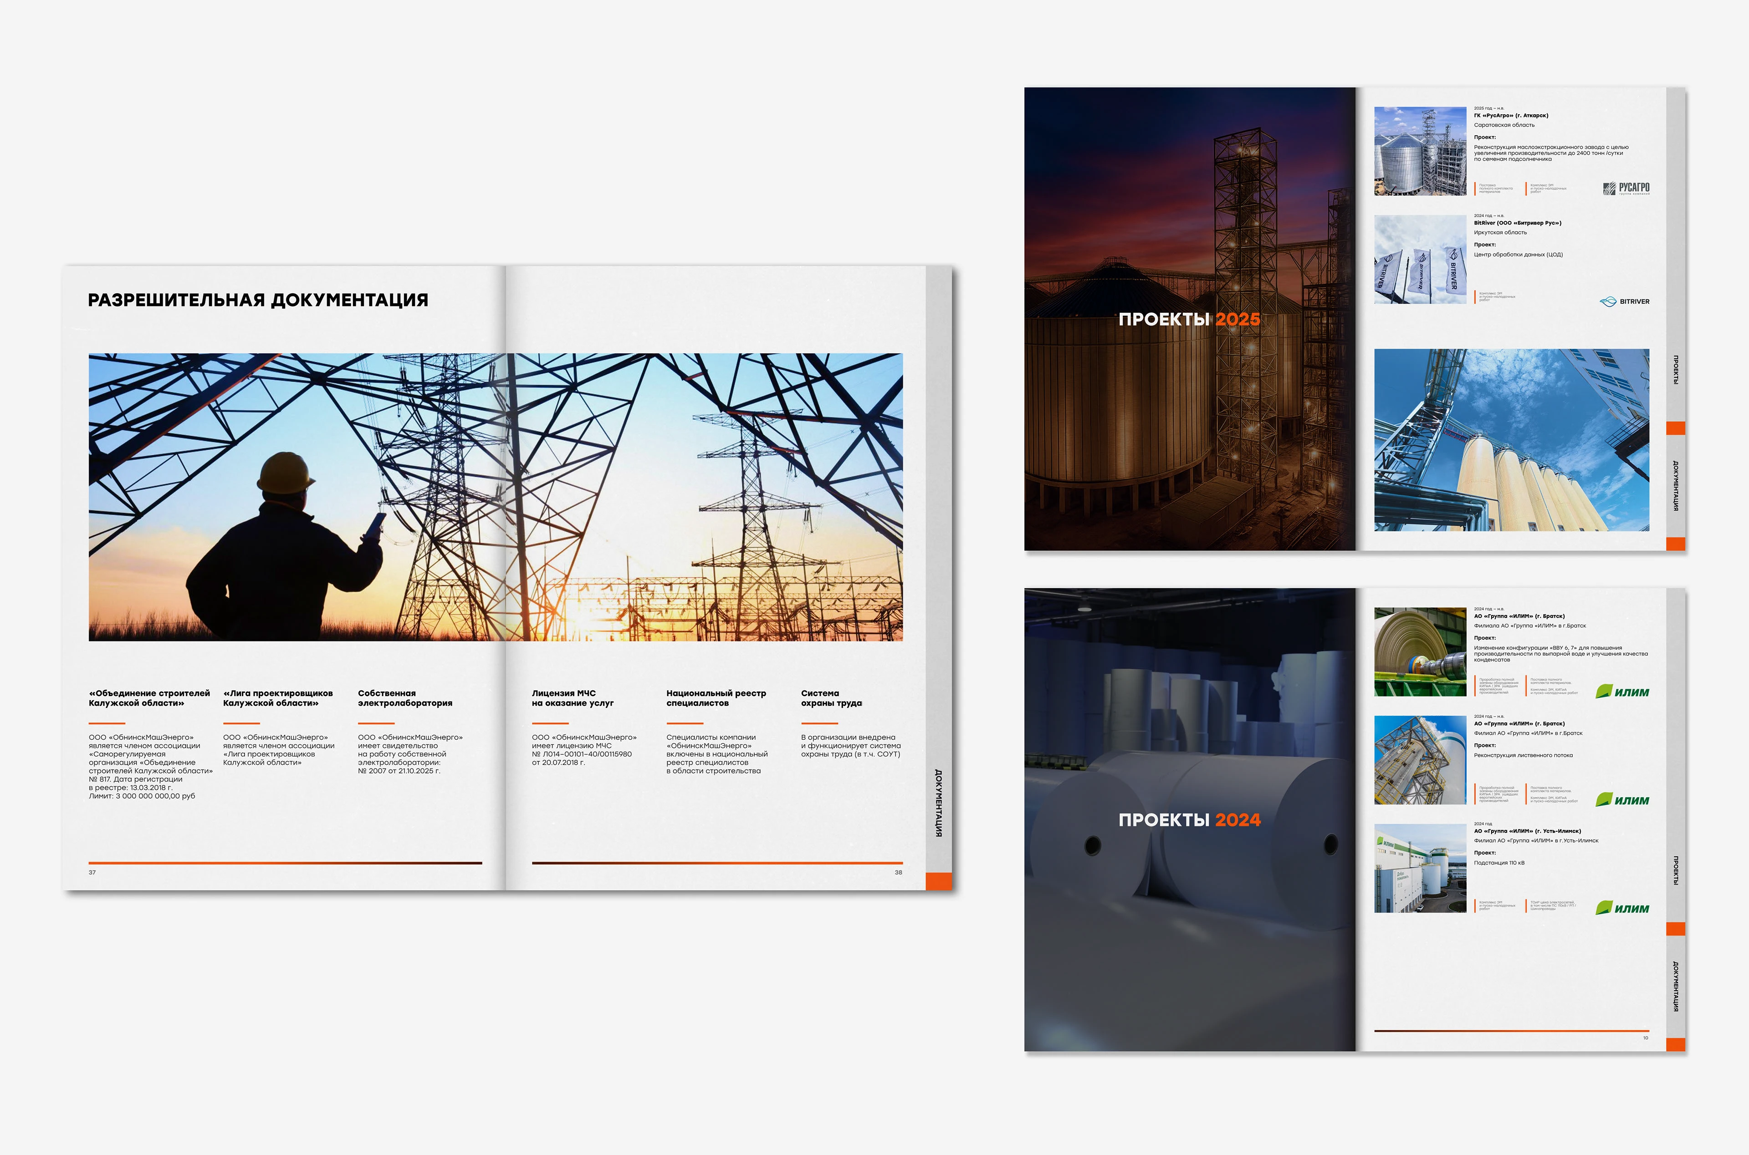Image resolution: width=1749 pixels, height=1155 pixels.
Task: Open the РусАгро grain silo thumbnail photo
Action: (1420, 151)
